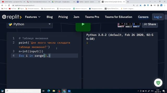Open the volume control in tray
Screen dimensions: 167x93
(x=146, y=91)
